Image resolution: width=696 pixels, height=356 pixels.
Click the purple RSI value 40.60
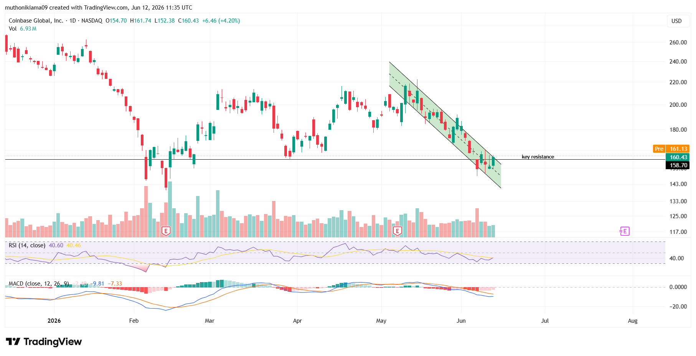point(56,245)
